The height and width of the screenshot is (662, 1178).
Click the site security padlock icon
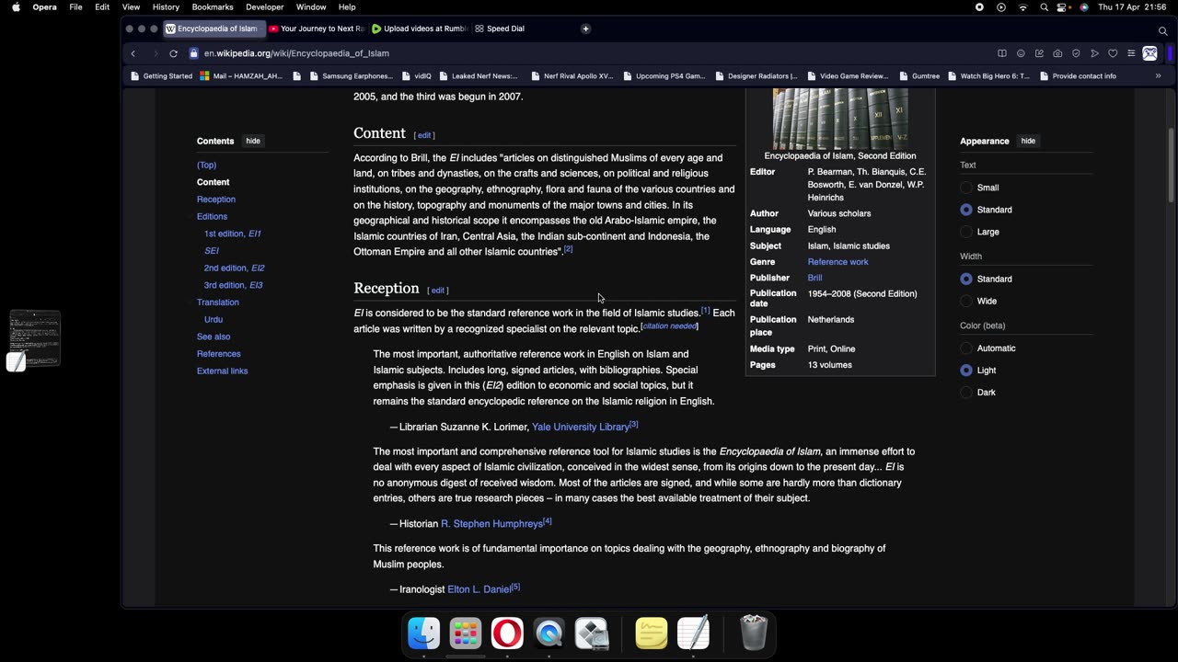click(193, 53)
